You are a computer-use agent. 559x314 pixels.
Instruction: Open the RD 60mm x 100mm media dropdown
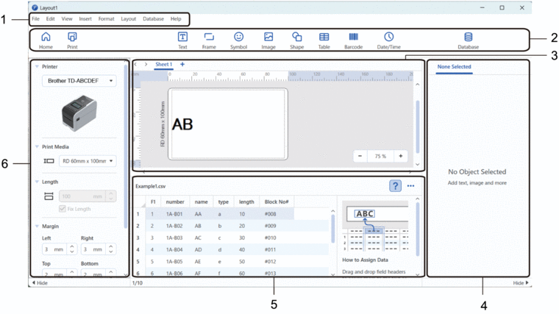(88, 160)
